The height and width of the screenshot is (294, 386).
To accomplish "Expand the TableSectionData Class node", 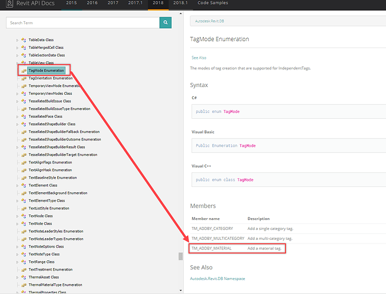I will (x=17, y=55).
